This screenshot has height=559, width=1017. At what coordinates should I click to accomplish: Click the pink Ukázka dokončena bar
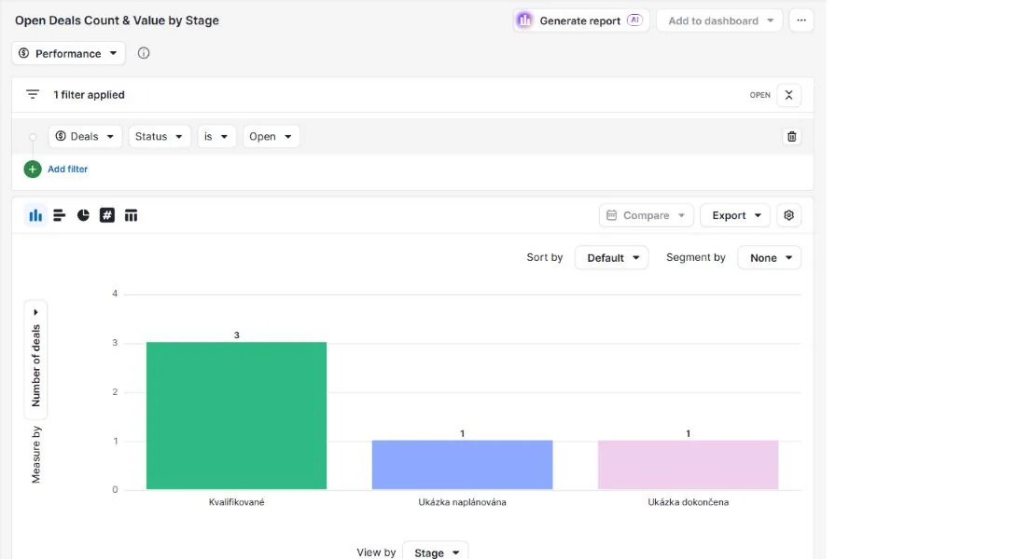[689, 465]
